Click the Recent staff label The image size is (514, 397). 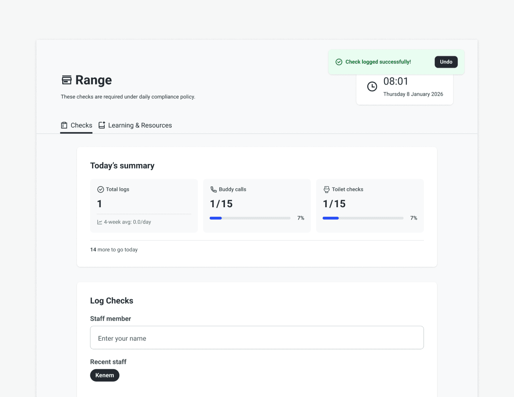coord(108,362)
